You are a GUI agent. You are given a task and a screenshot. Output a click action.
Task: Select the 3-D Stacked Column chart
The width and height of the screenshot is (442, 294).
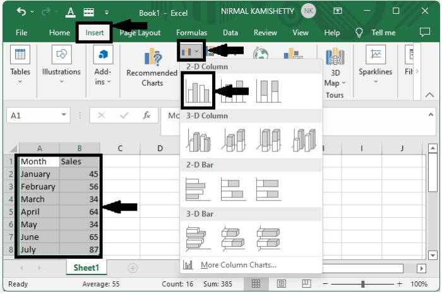[x=233, y=140]
